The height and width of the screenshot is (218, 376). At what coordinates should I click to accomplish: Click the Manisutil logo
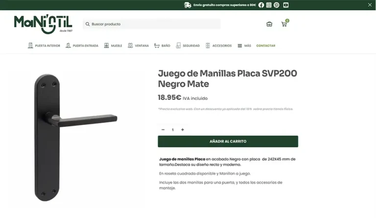[43, 24]
